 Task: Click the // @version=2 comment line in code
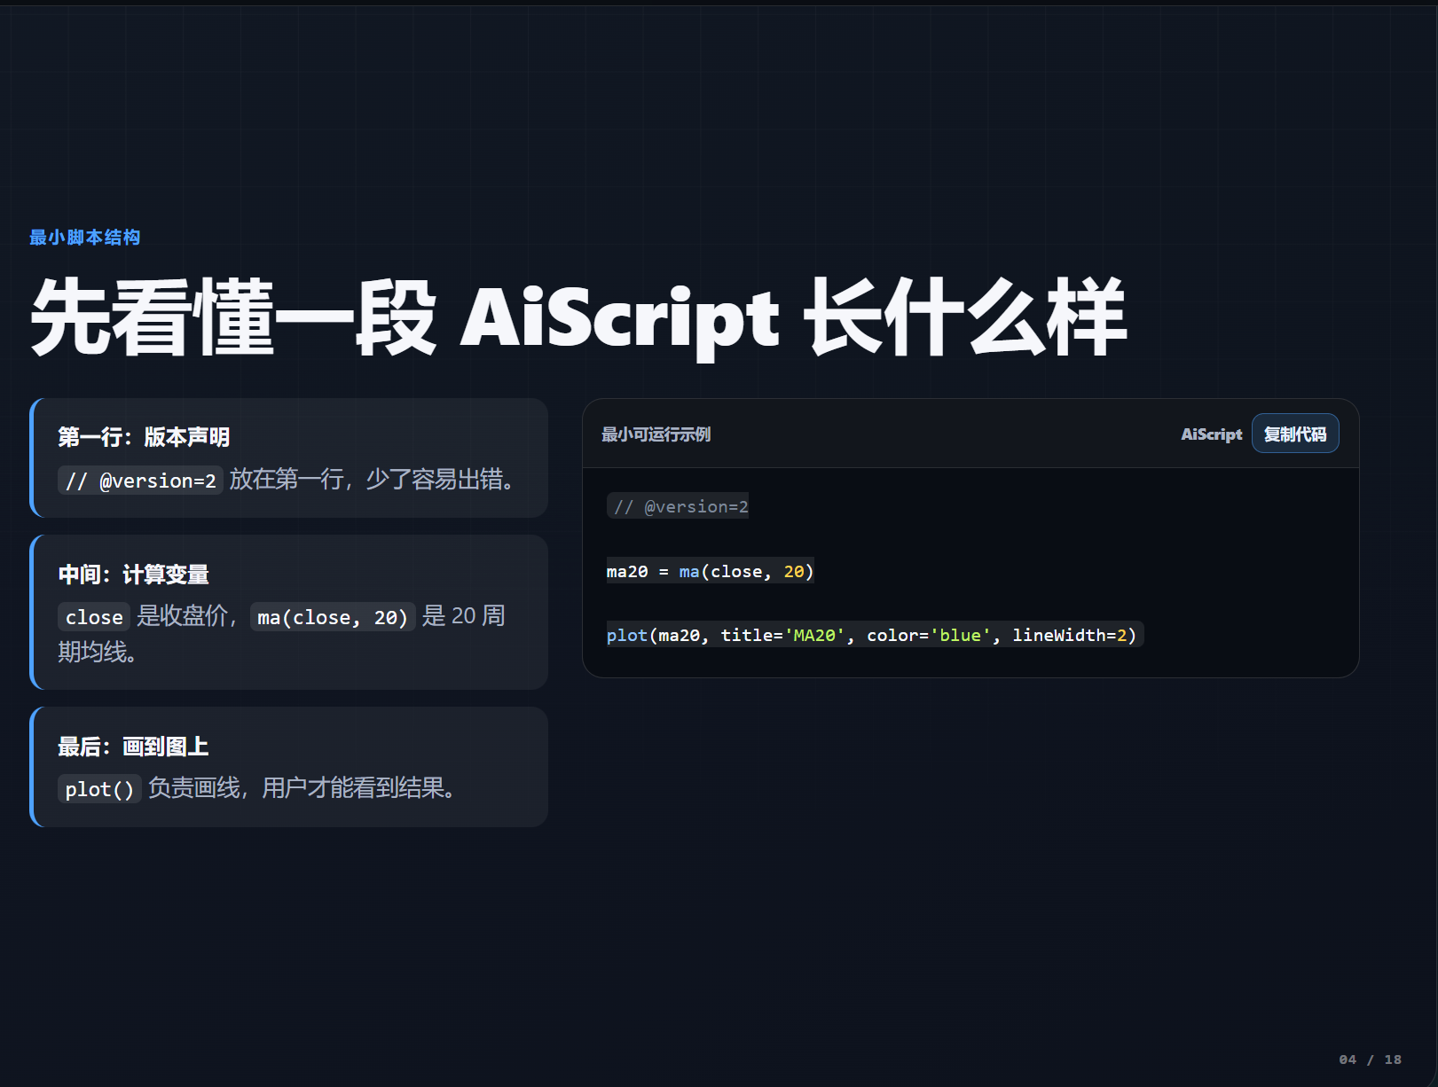click(679, 506)
